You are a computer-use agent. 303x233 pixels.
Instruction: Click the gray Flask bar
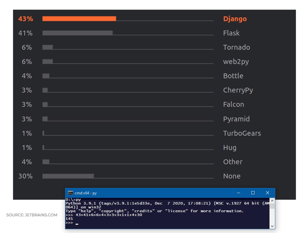[x=78, y=33]
